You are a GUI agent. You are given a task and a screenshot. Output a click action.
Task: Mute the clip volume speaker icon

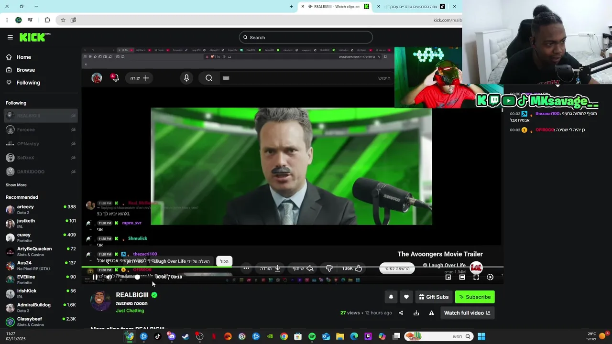coord(109,277)
